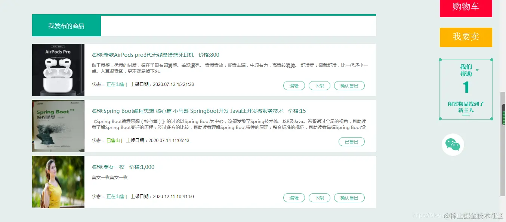Click the 我要卖 sell button
This screenshot has width=506, height=222.
[466, 37]
